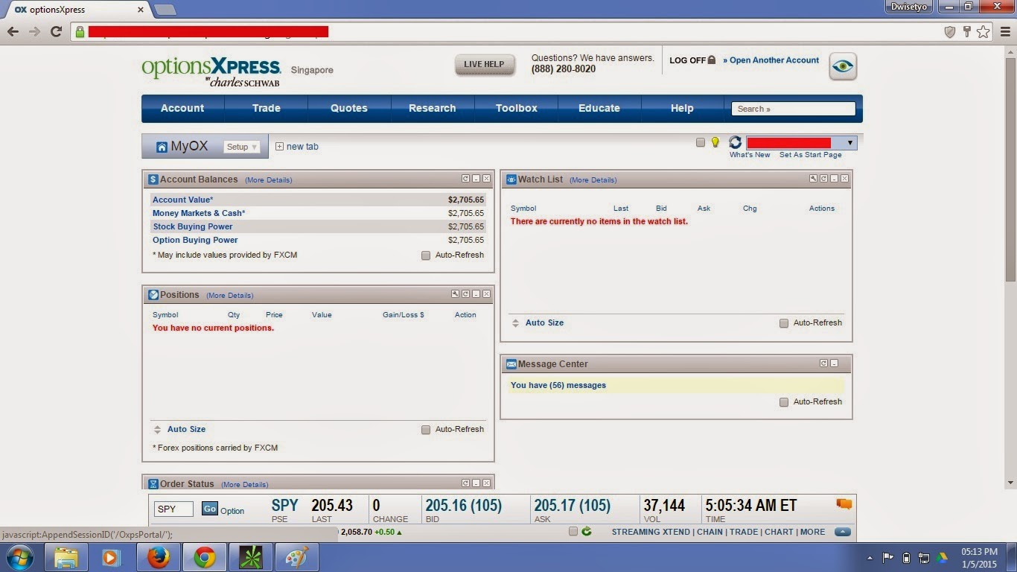Enable Auto-Refresh for Account Balances
1017x572 pixels.
pyautogui.click(x=426, y=255)
